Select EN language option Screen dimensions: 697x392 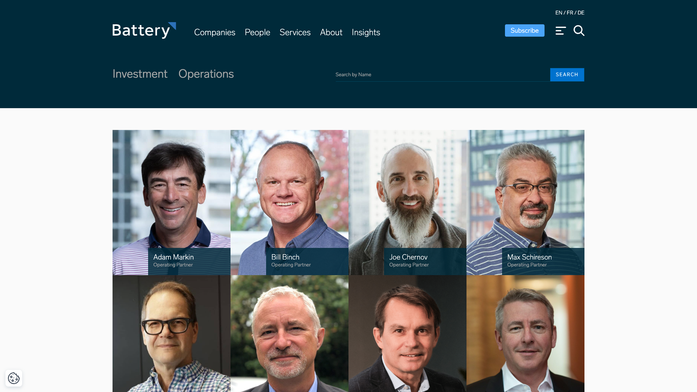559,13
